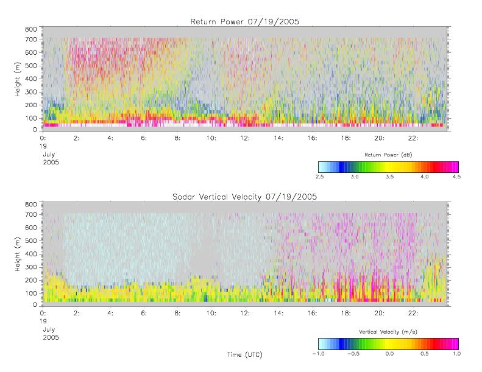Viewport: 482px width, 372px height.
Task: Click the 0 height tick on Vertical Velocity plot
Action: point(35,305)
